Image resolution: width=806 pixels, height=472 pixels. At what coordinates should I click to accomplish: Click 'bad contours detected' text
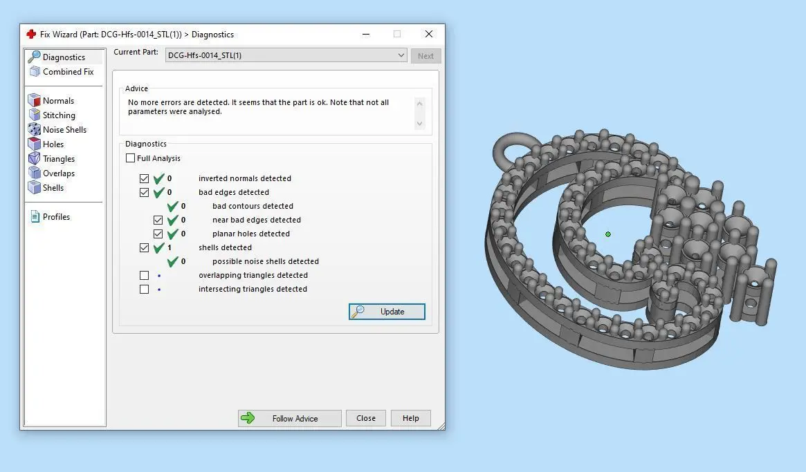253,206
